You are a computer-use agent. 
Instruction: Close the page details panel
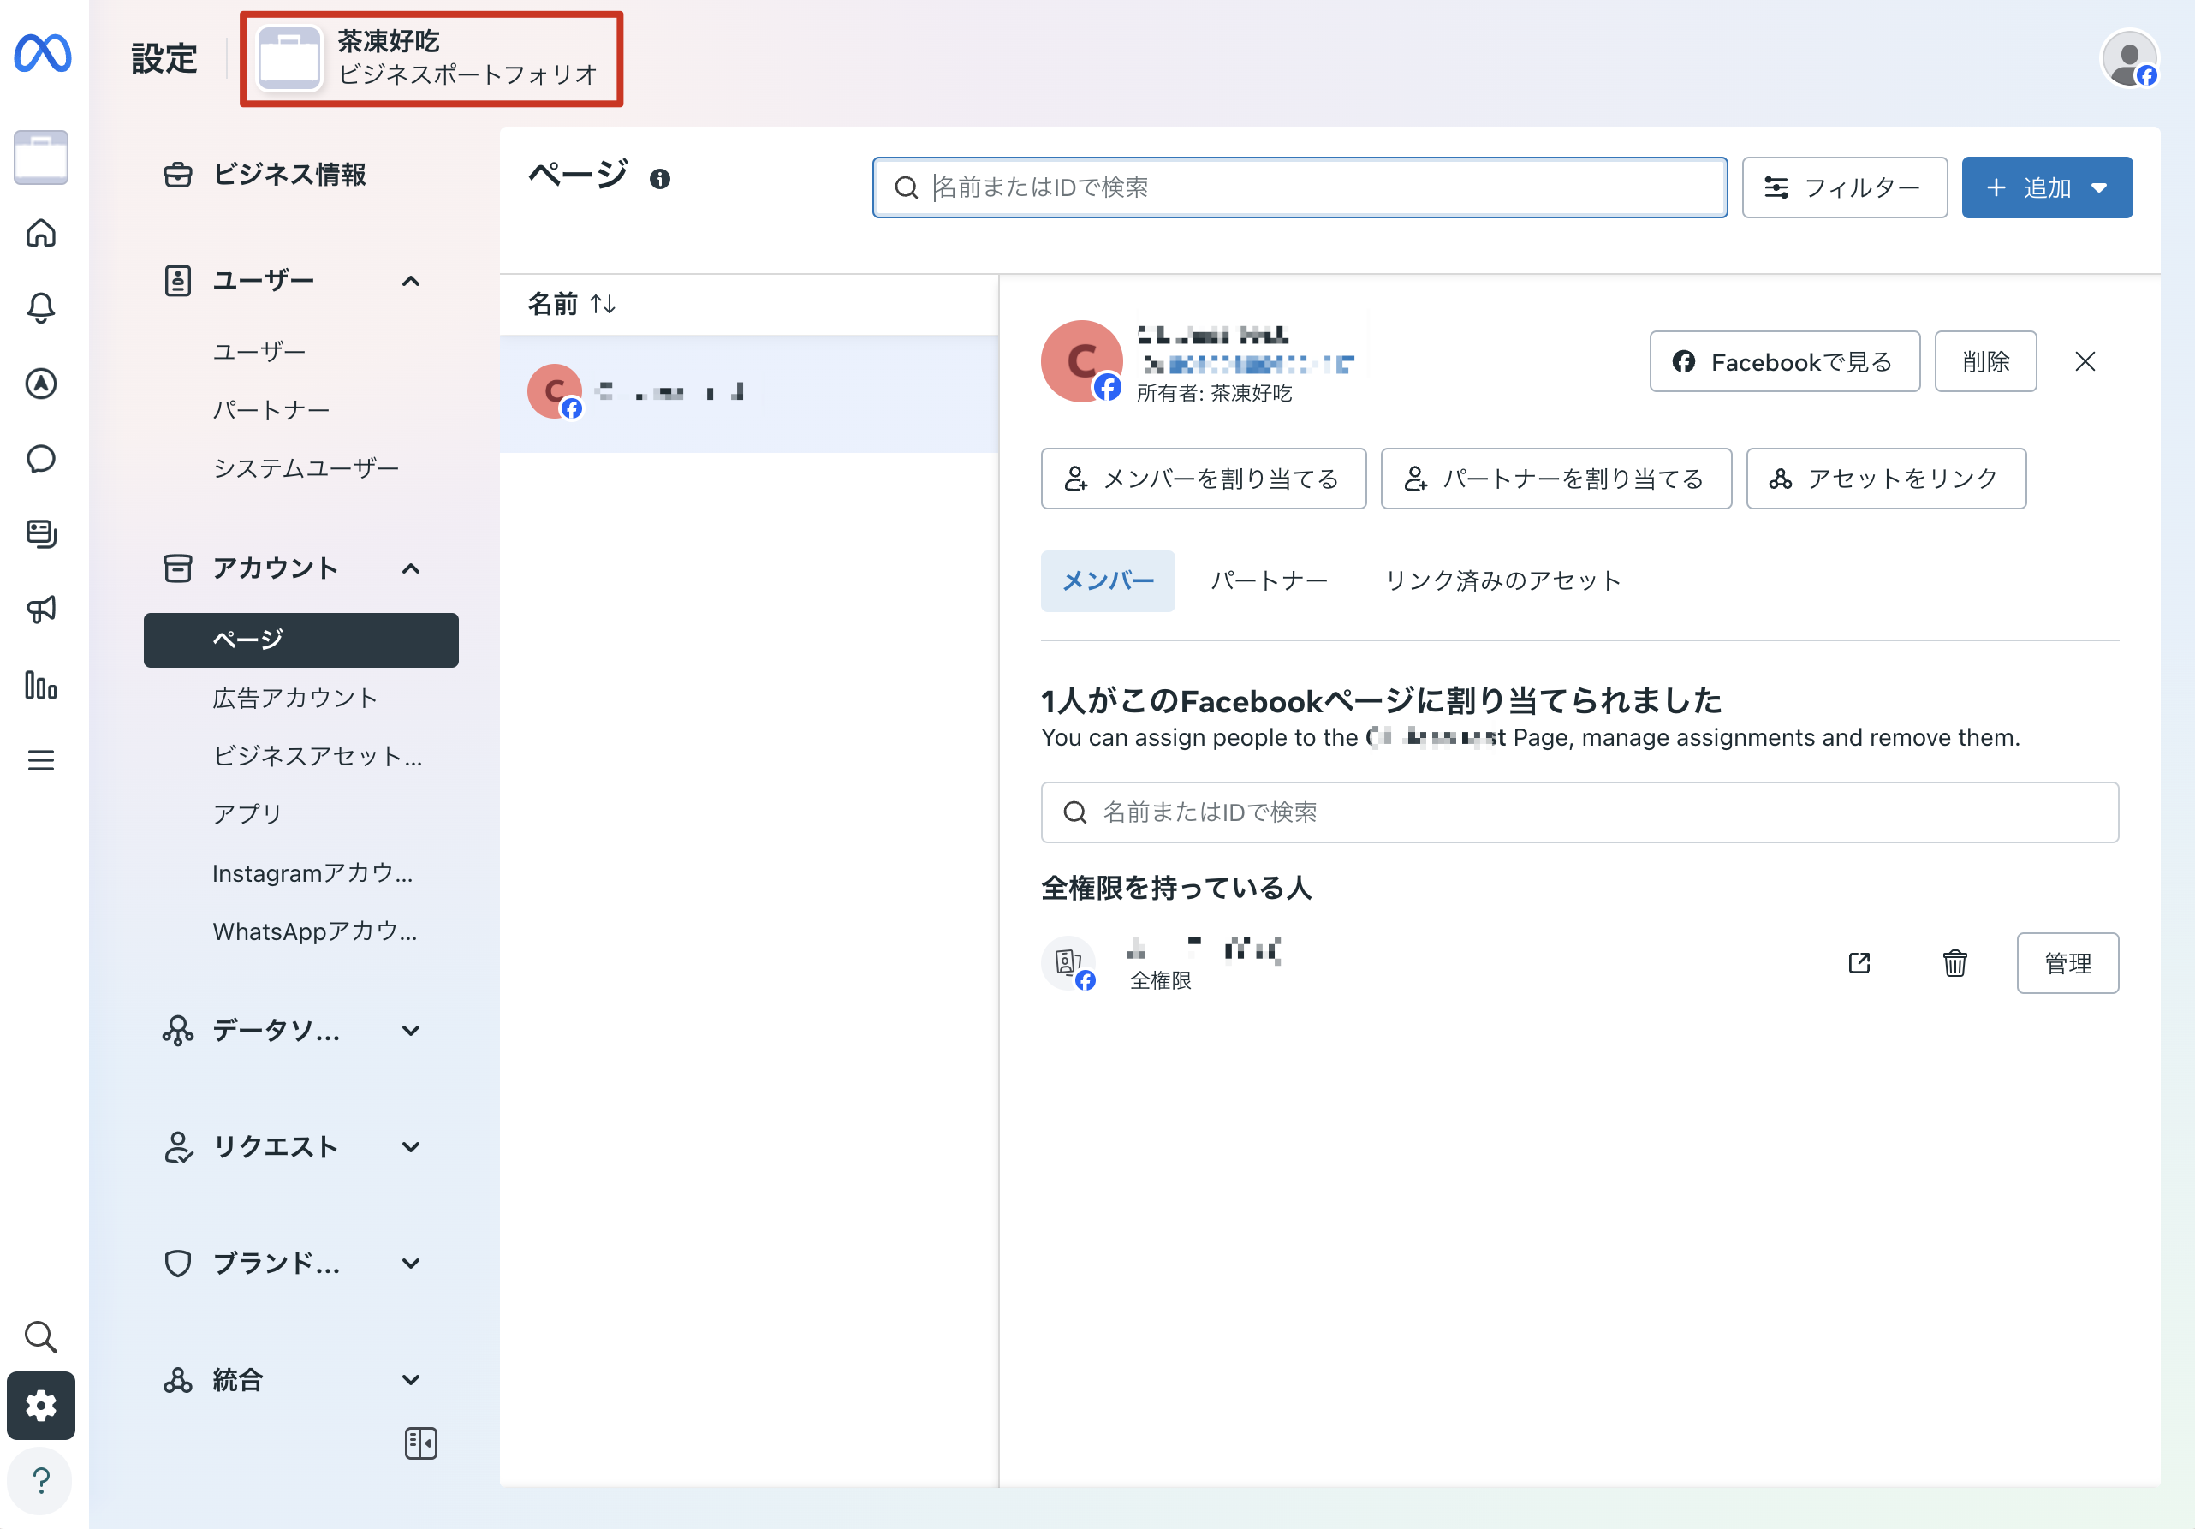click(x=2086, y=361)
